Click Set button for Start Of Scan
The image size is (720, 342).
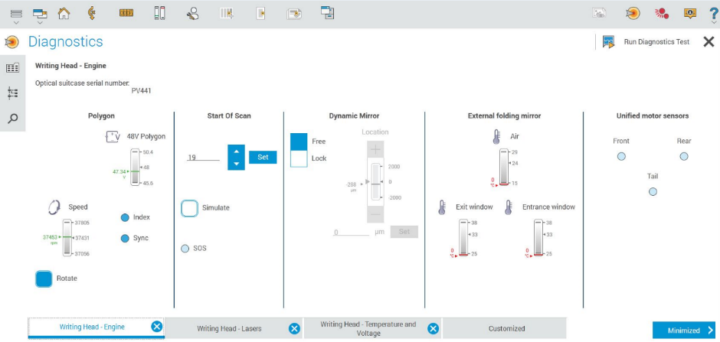click(263, 158)
